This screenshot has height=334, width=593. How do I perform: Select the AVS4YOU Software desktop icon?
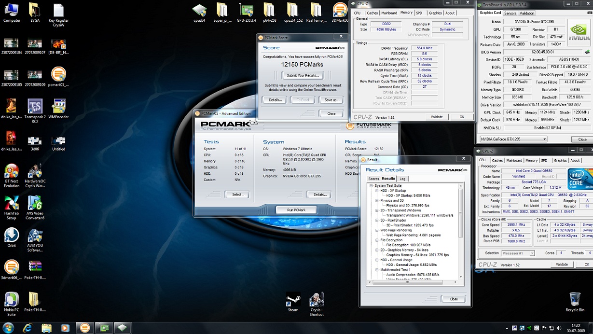click(x=35, y=240)
